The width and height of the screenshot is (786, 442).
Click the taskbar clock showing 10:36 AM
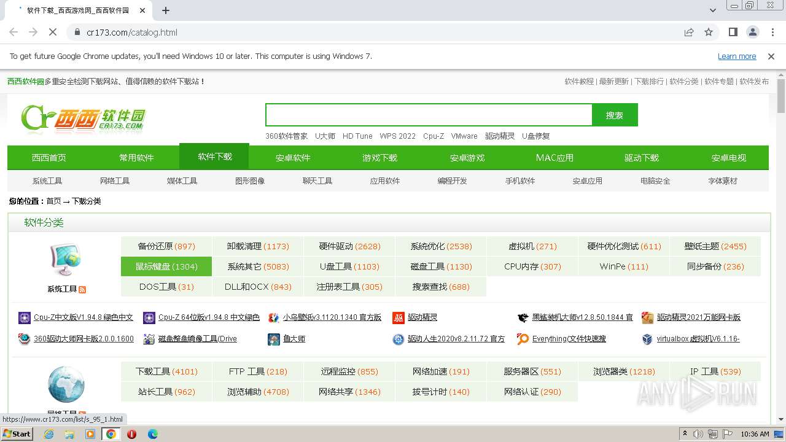tap(755, 434)
